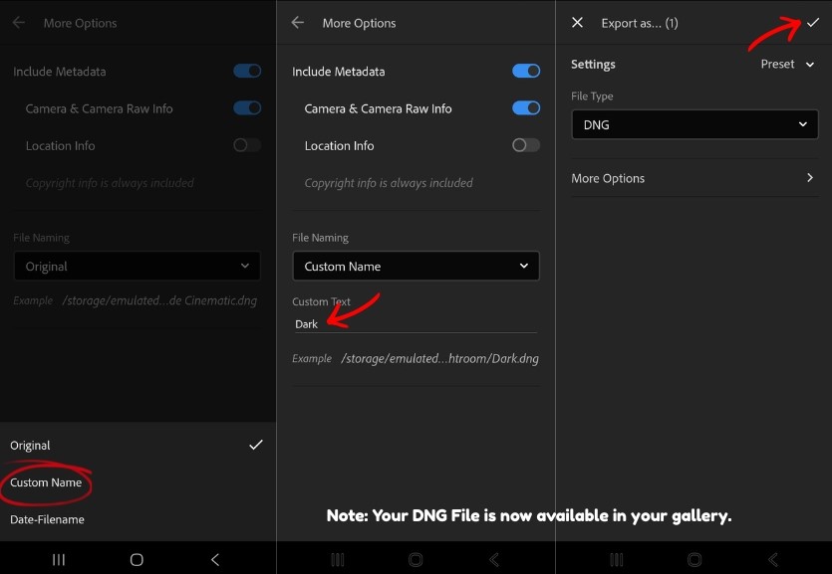The height and width of the screenshot is (574, 832).
Task: Choose Date-Filename from the naming list
Action: (137, 519)
